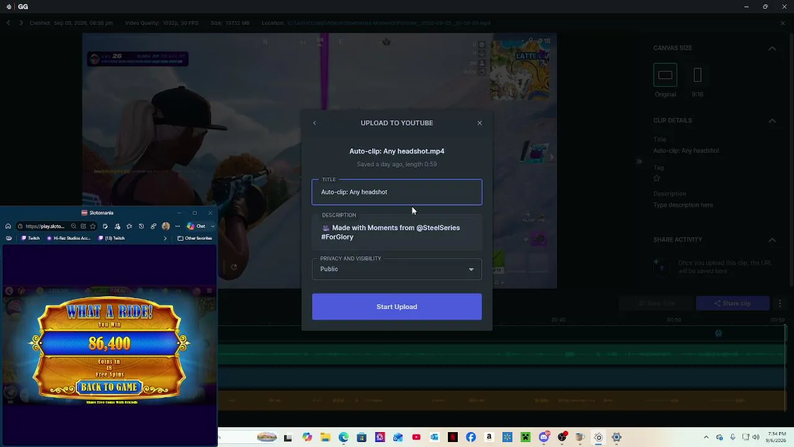Edit the Title field text

397,192
